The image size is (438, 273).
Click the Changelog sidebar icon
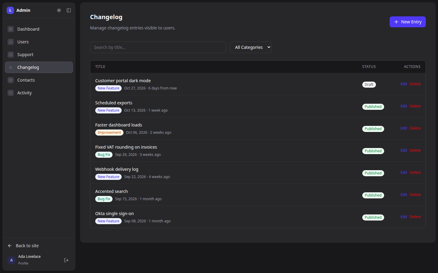[x=11, y=67]
